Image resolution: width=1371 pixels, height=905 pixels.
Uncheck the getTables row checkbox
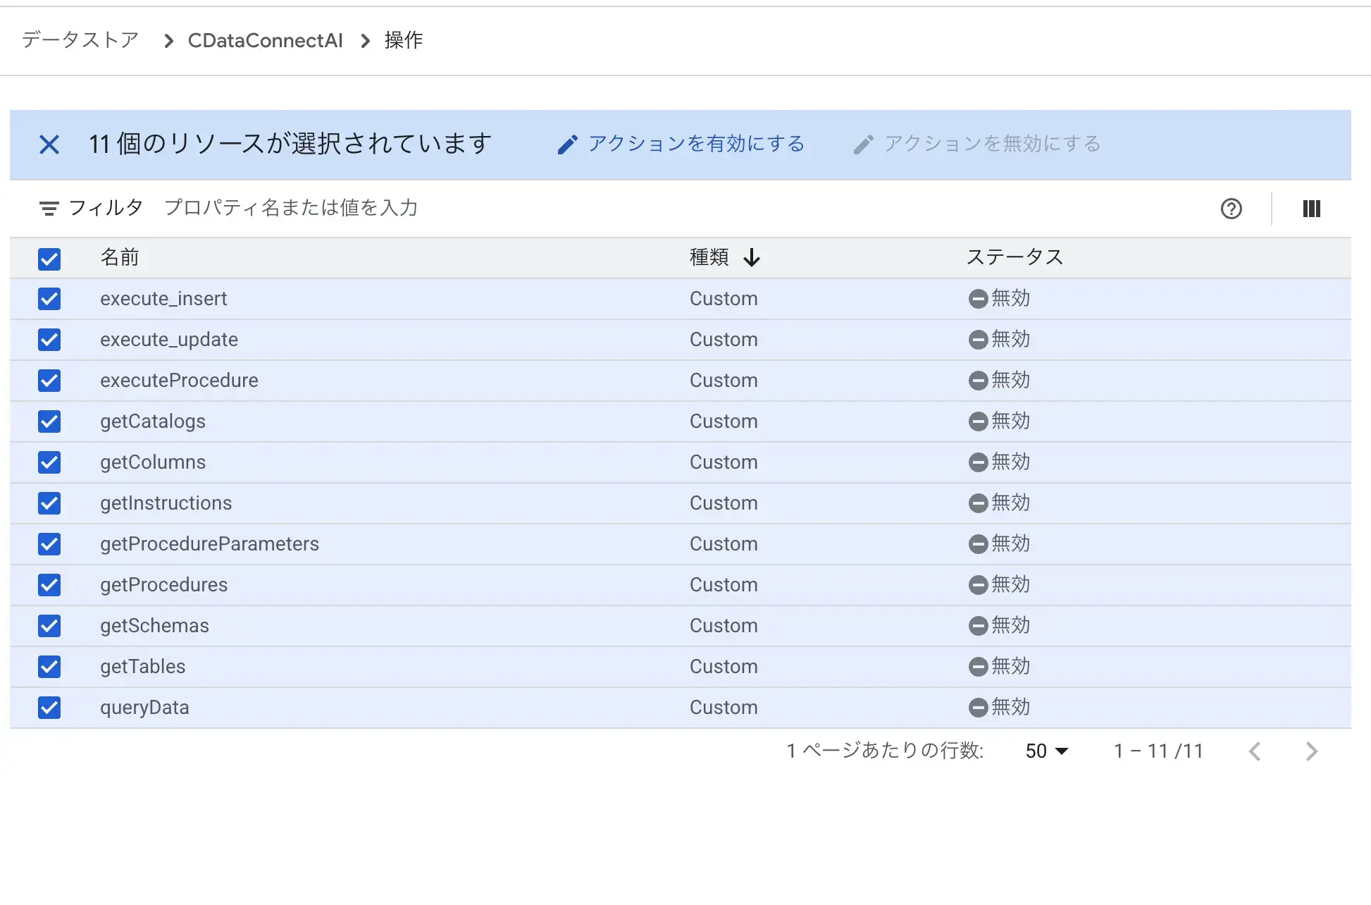49,667
